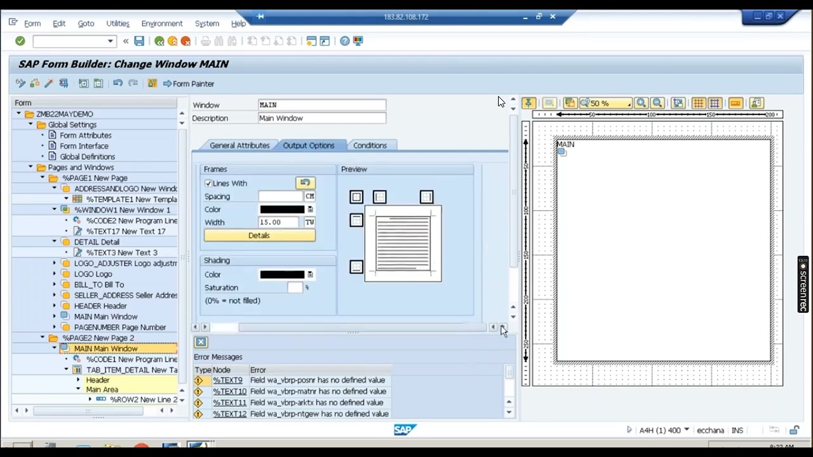
Task: Collapse the DETAIL Detail node
Action: coord(55,242)
